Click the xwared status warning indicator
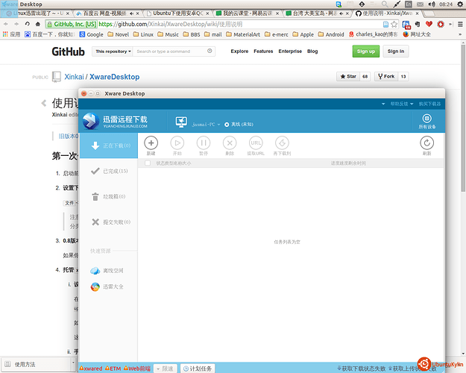Image resolution: width=466 pixels, height=373 pixels. (91, 369)
